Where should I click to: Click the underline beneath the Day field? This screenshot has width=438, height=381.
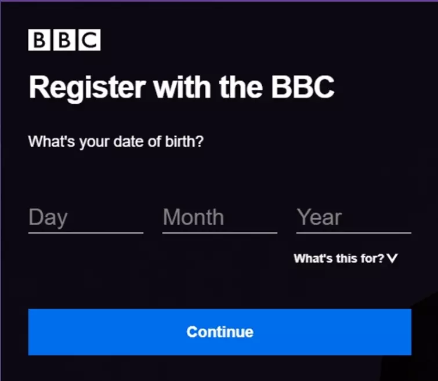[x=86, y=233]
